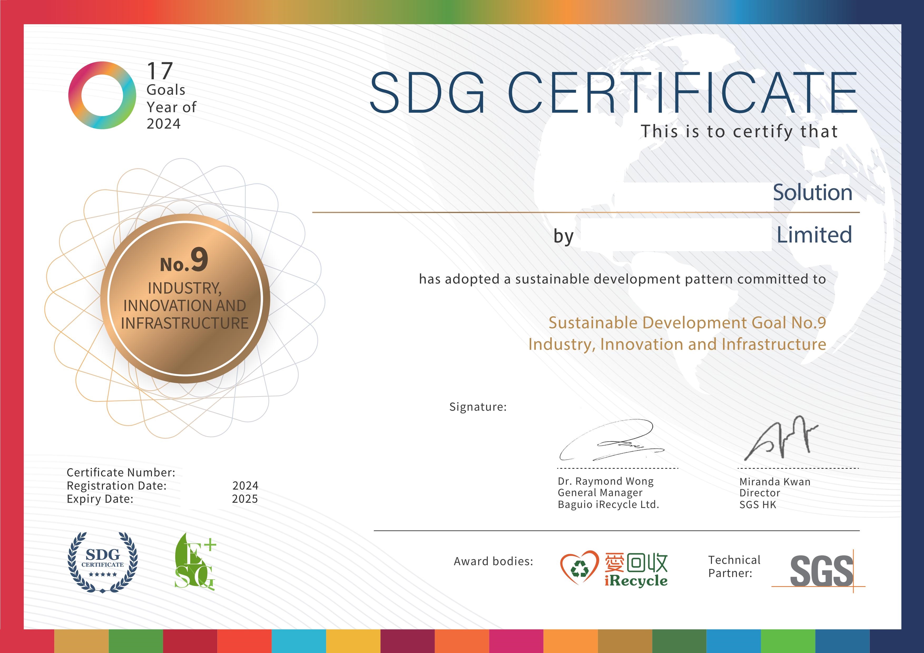Click the Award bodies label

(493, 561)
